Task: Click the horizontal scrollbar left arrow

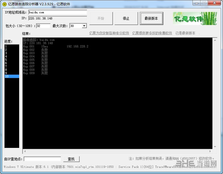Action: pos(25,151)
